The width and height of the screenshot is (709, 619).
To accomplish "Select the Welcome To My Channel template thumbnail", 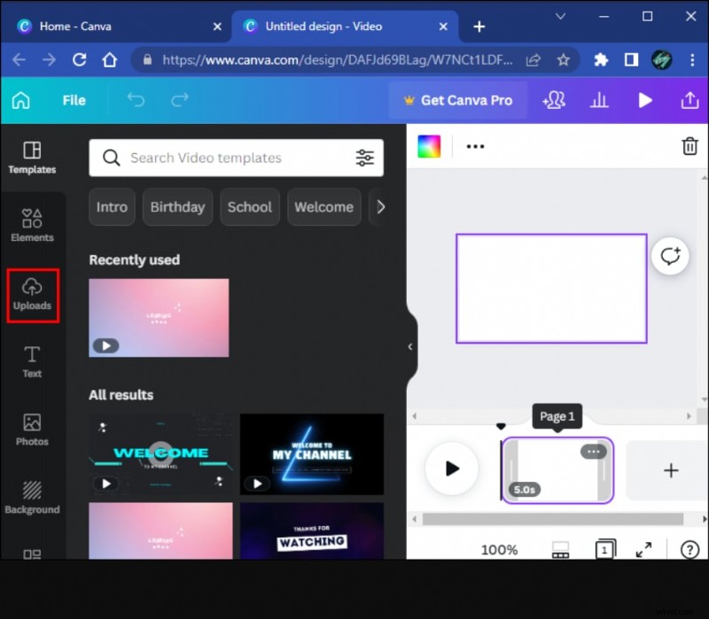I will tap(312, 454).
